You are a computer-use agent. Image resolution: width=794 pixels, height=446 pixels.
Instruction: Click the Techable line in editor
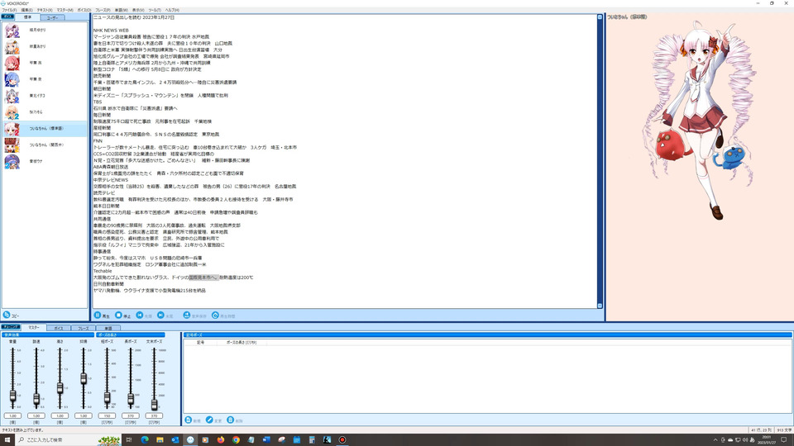pos(103,271)
